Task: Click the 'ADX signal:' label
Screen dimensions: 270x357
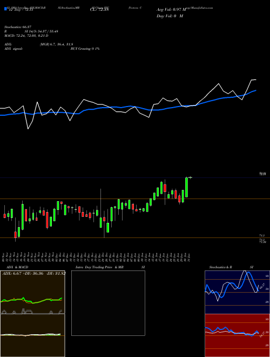Action: [13, 49]
